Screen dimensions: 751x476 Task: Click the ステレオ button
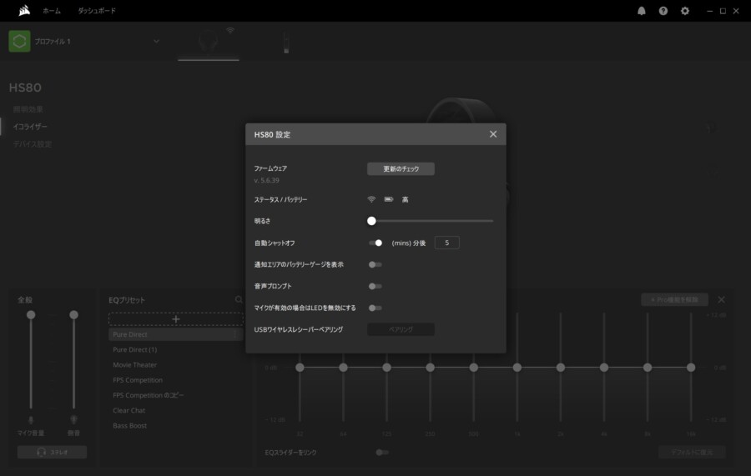point(52,452)
